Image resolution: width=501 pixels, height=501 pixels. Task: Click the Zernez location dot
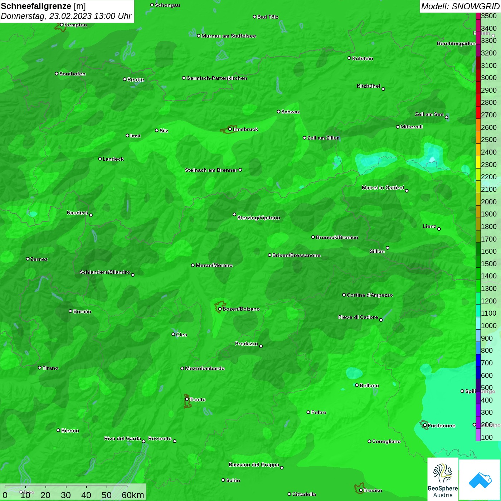click(x=28, y=259)
